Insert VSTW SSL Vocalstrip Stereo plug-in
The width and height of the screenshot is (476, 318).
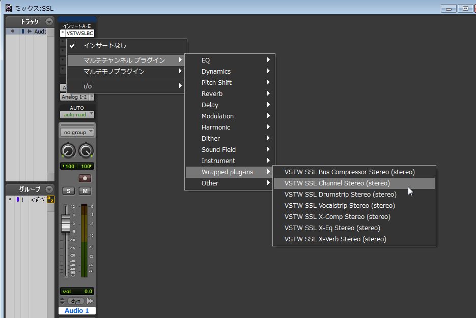(354, 206)
